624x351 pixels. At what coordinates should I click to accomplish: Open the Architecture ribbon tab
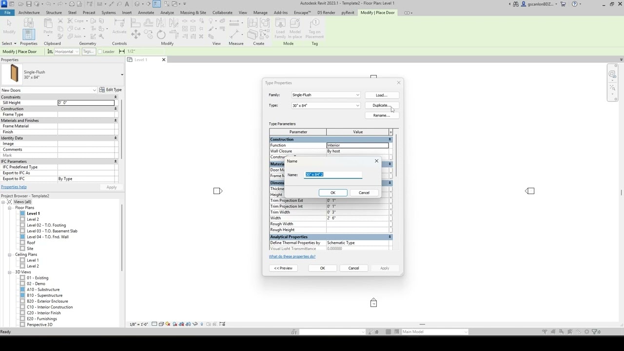tap(29, 13)
